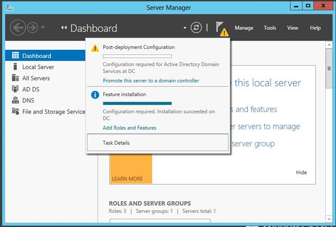Click the 'server group' link
The image size is (336, 227).
tap(253, 144)
